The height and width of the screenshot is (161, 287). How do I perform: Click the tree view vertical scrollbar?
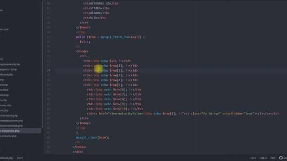[x=42, y=64]
